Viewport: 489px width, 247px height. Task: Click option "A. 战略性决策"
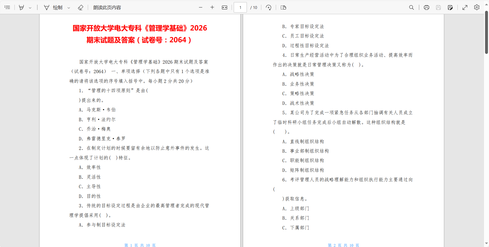[298, 74]
